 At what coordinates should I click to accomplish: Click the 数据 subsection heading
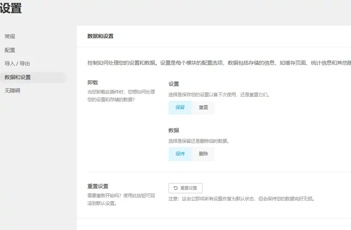pyautogui.click(x=172, y=130)
